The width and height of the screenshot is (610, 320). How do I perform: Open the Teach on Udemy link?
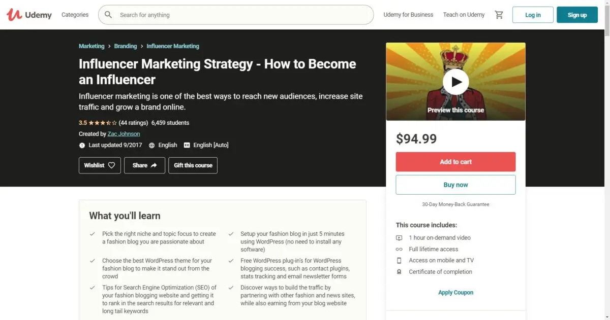point(464,15)
